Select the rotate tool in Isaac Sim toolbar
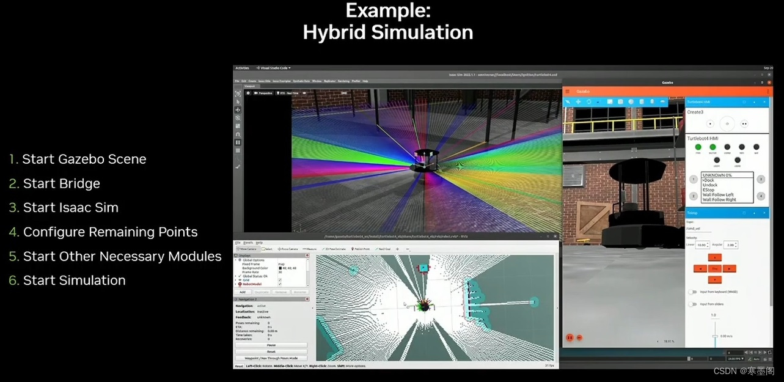The image size is (784, 382). tap(238, 118)
